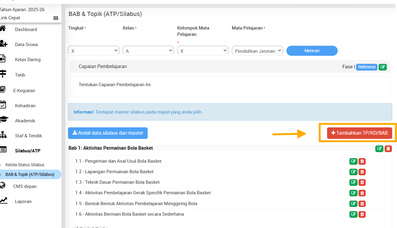Screen dimensions: 397x228
Task: Click the edit icon for Capaian Pembelajaran
Action: [x=383, y=67]
